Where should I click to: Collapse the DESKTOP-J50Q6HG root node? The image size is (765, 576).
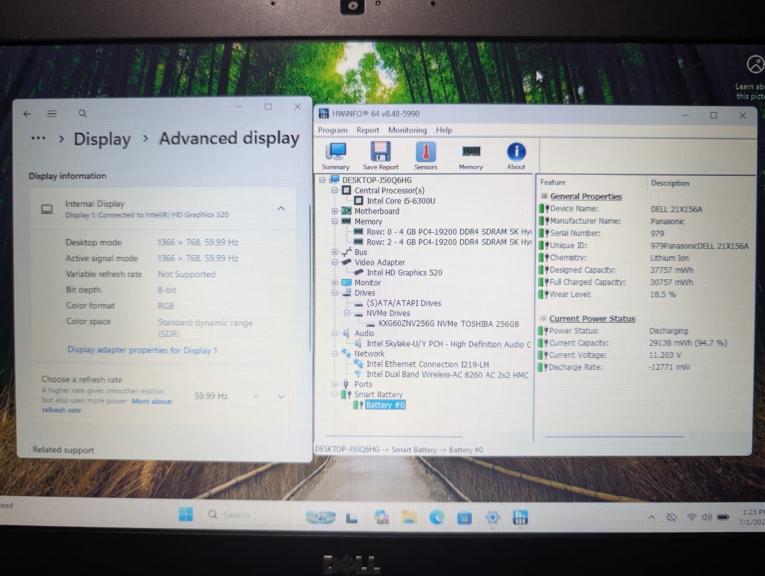click(x=322, y=180)
